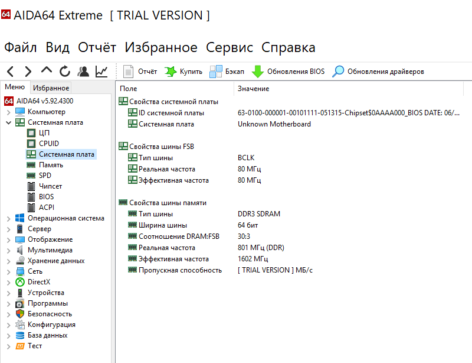The height and width of the screenshot is (363, 472).
Task: Click the Безопасность shield icon
Action: pyautogui.click(x=20, y=314)
